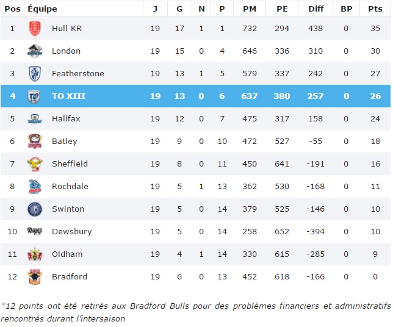Click the Halifax team logo
Image resolution: width=393 pixels, height=327 pixels.
pos(35,119)
